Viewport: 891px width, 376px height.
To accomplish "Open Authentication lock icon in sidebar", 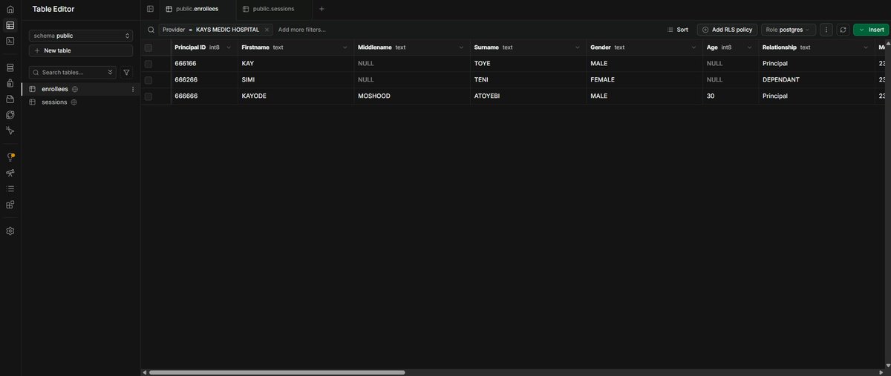I will tap(10, 83).
